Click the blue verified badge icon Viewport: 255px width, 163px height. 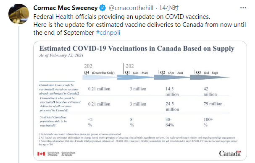click(103, 8)
